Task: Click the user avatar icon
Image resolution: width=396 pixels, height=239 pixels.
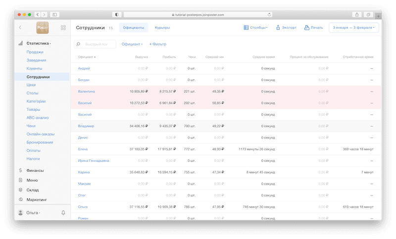Action: coord(20,212)
